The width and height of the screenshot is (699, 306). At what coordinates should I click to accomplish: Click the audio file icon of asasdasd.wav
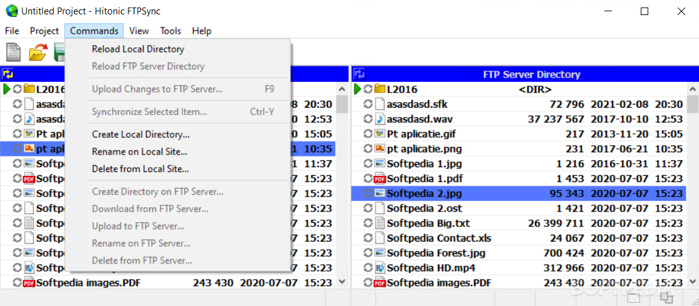pos(380,120)
